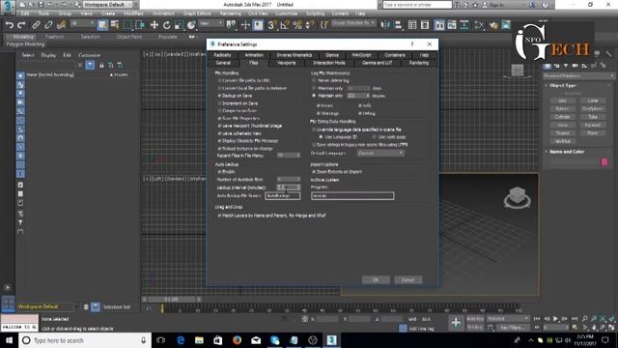Click the Sphere primitive button
This screenshot has width=618, height=348.
coord(562,109)
